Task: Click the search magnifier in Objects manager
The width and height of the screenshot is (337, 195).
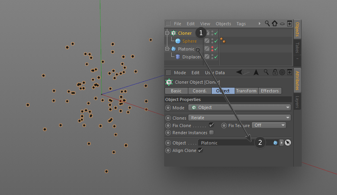Action: click(x=267, y=23)
